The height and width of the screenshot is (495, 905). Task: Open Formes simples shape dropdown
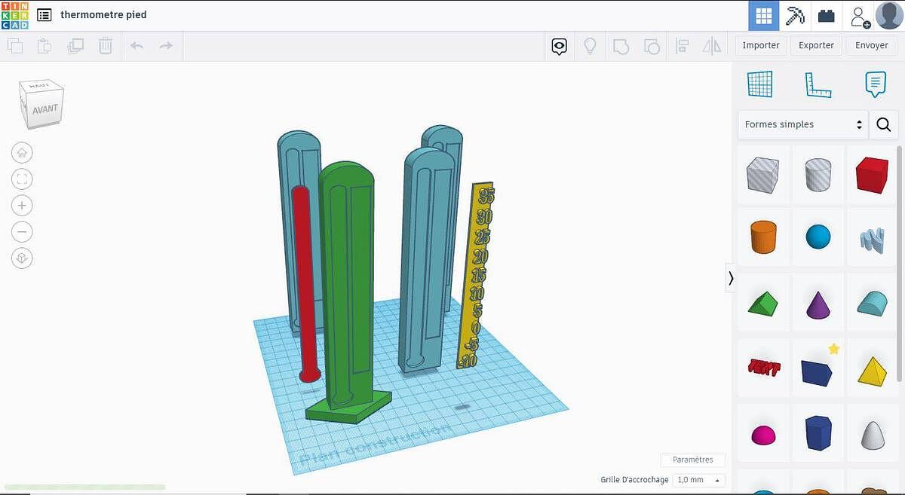pyautogui.click(x=802, y=124)
